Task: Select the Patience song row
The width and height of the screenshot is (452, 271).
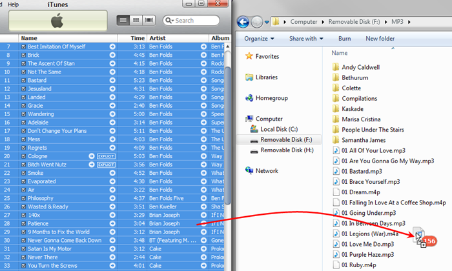Action: click(x=112, y=223)
